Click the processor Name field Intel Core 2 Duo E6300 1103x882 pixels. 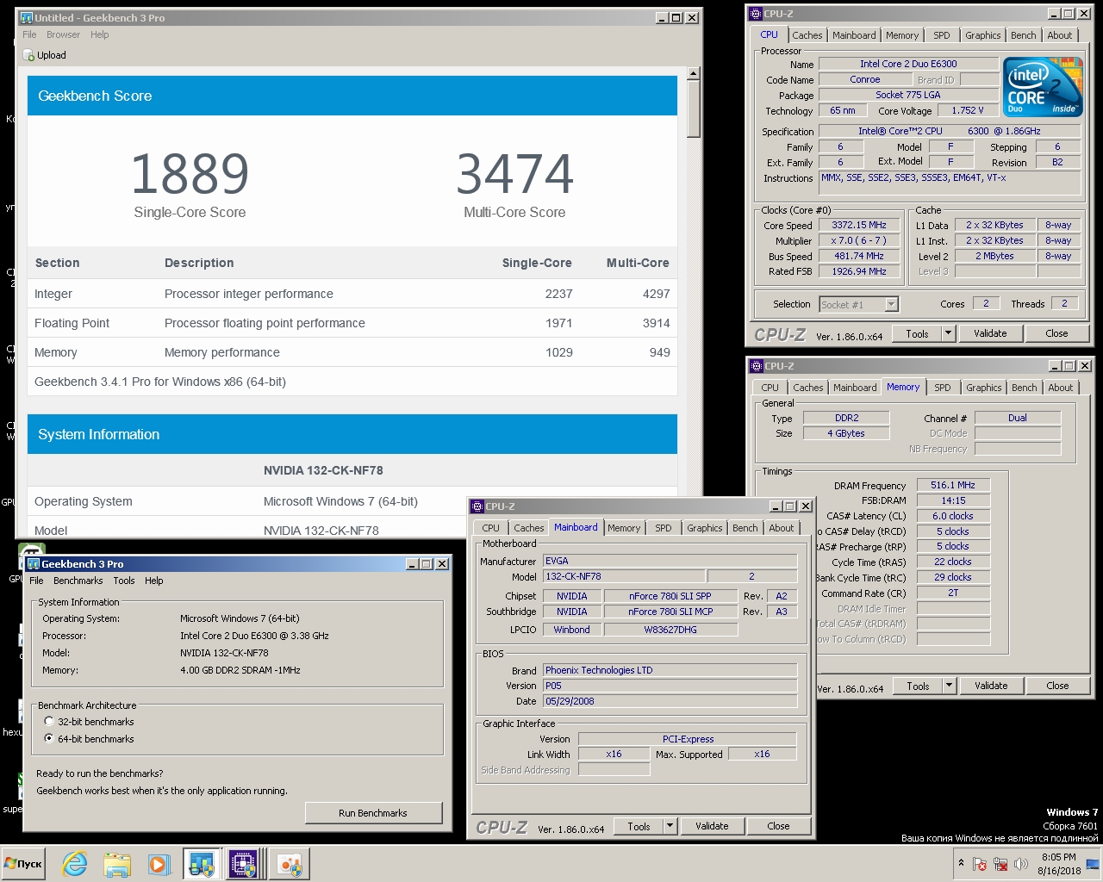click(908, 64)
